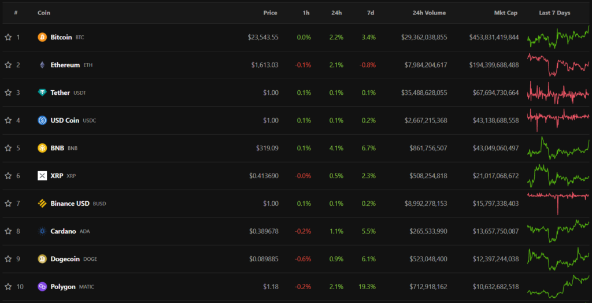This screenshot has width=592, height=303.
Task: Click the Bitcoin coin logo icon
Action: (x=42, y=38)
